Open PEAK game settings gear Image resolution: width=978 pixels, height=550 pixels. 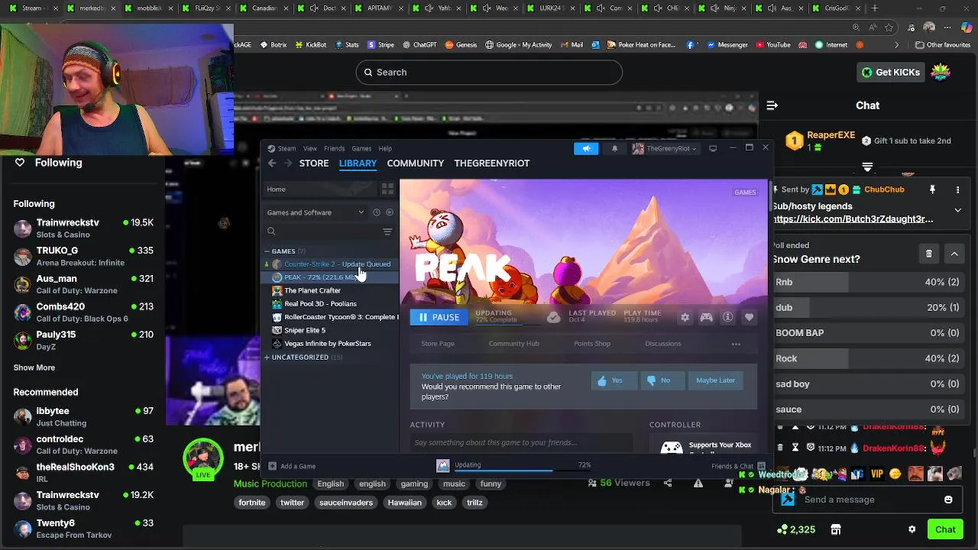(x=685, y=317)
